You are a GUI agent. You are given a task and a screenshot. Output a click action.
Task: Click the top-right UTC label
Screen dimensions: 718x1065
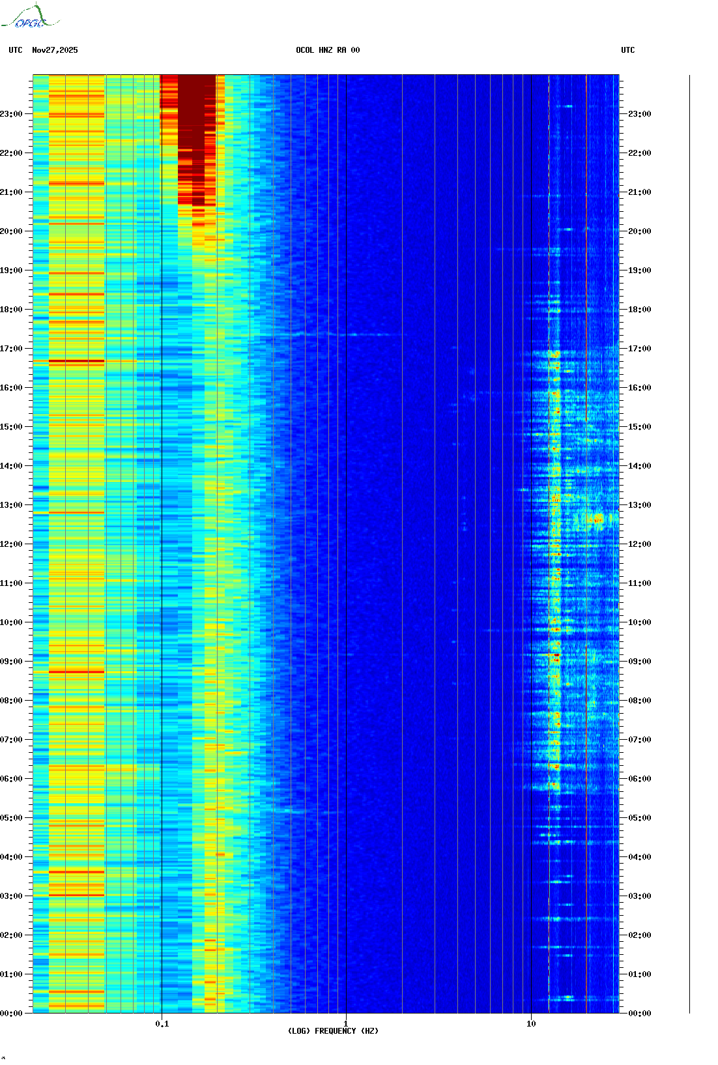(628, 50)
